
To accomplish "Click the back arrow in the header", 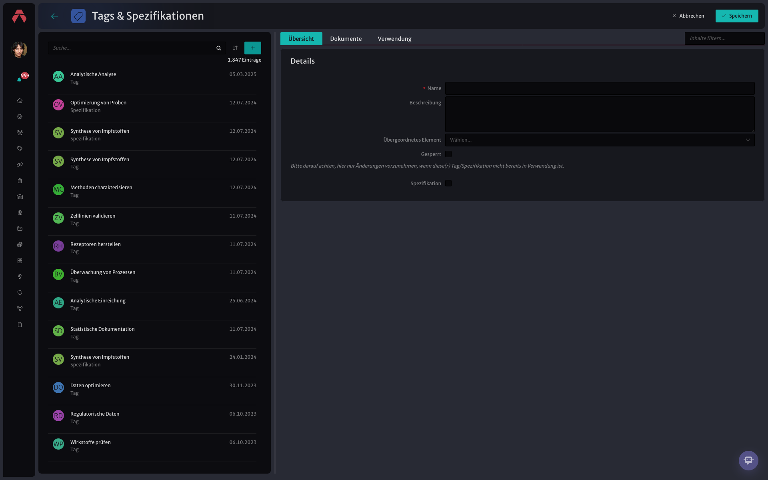I will (55, 16).
